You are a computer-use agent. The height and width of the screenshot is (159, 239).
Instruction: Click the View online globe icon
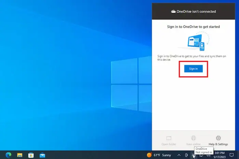point(193,138)
